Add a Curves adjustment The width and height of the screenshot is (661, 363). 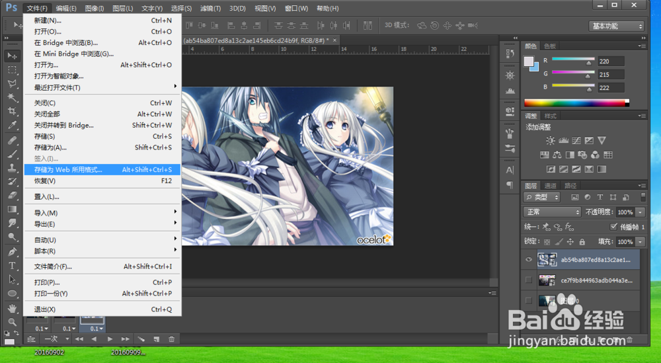(576, 140)
